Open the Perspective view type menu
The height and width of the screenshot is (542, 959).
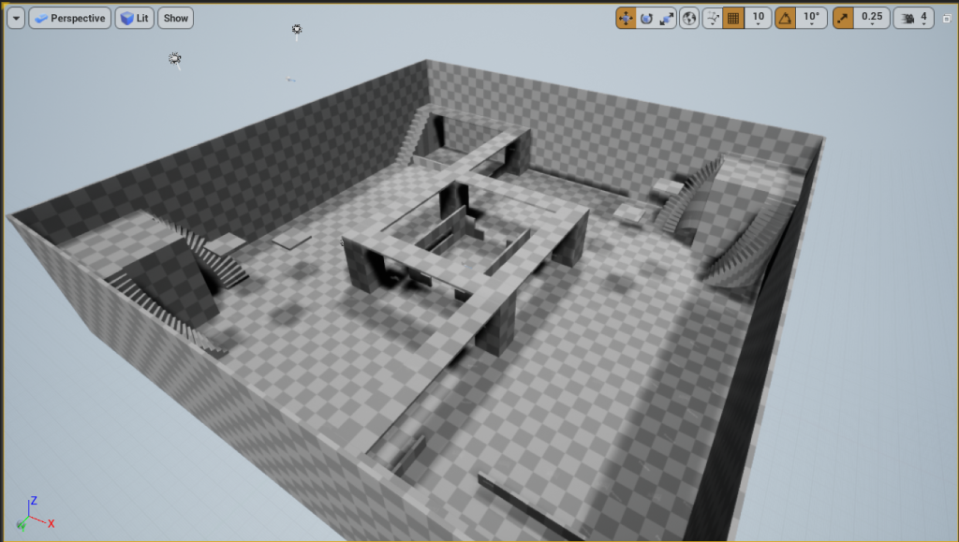pos(70,18)
